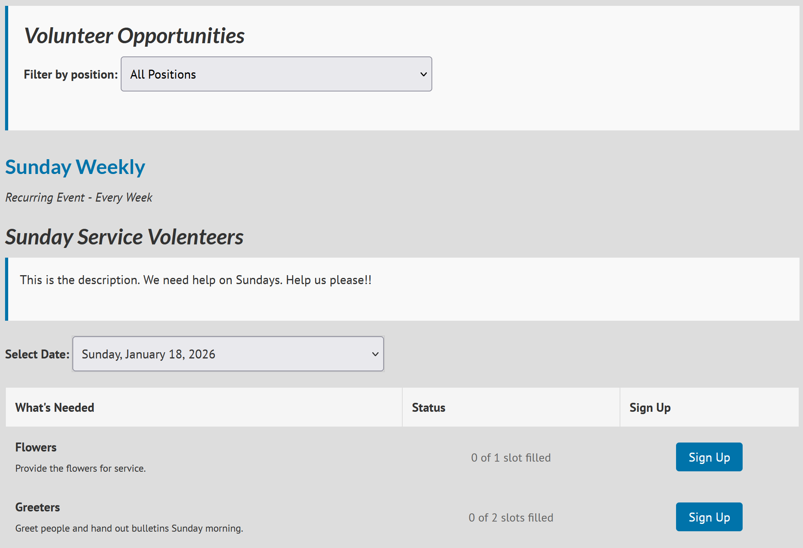803x548 pixels.
Task: Expand the Select Date dropdown
Action: point(228,354)
